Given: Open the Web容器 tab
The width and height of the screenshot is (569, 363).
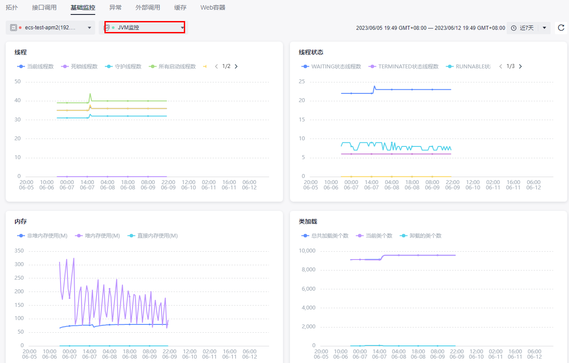Looking at the screenshot, I should pos(213,7).
